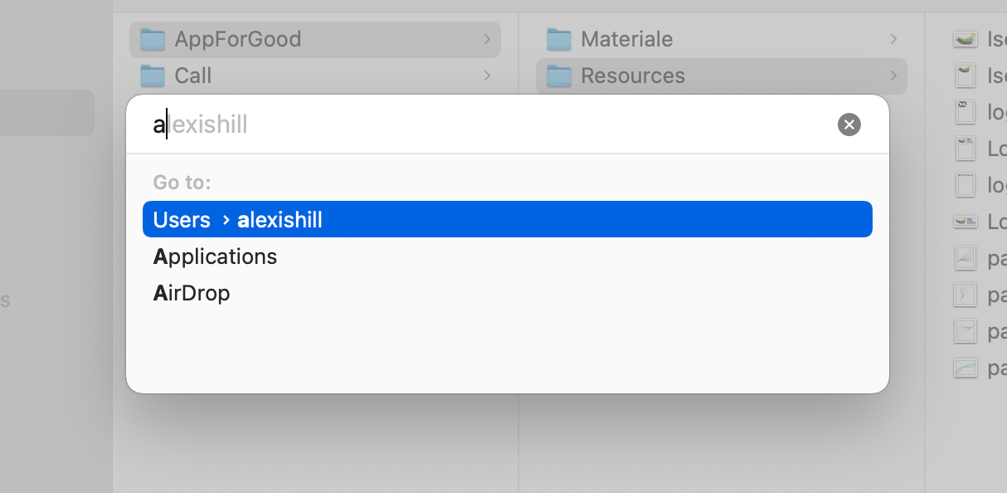Select the bottommost file thumbnail in right column
This screenshot has height=493, width=1007.
[965, 368]
